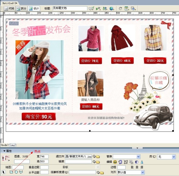
Task: Click the 链接 link field
Action: point(78,161)
